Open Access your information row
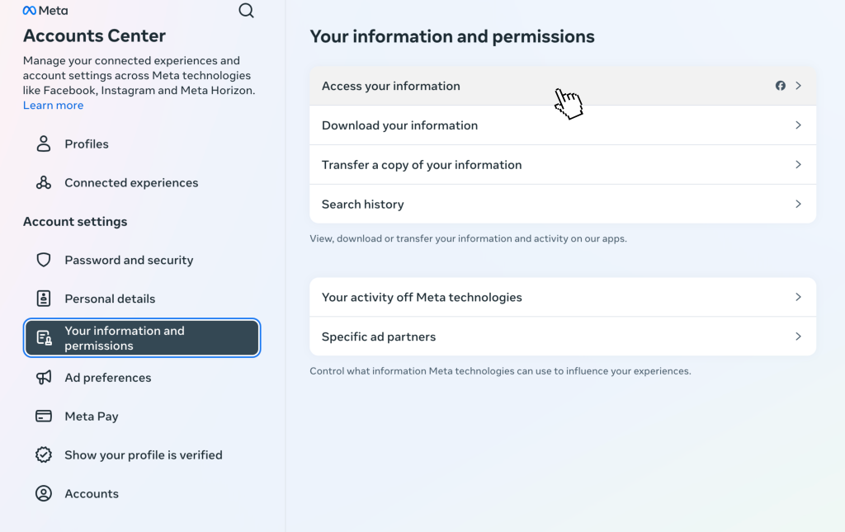The height and width of the screenshot is (532, 845). coord(495,86)
